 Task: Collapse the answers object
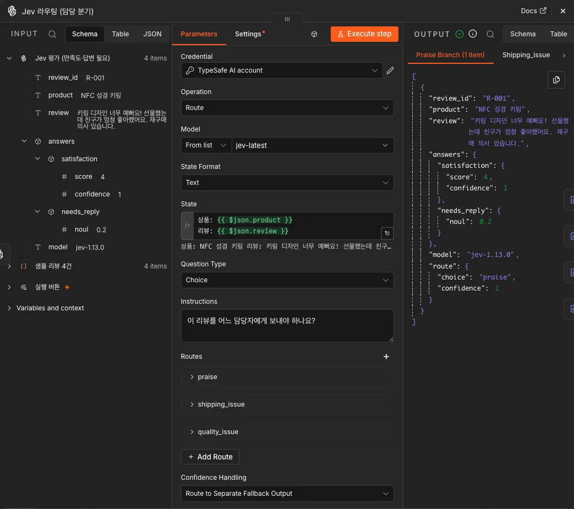tap(24, 141)
